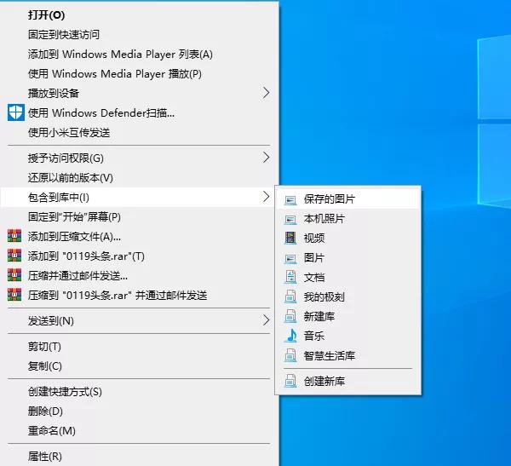Click the 图片 library icon

coord(290,258)
